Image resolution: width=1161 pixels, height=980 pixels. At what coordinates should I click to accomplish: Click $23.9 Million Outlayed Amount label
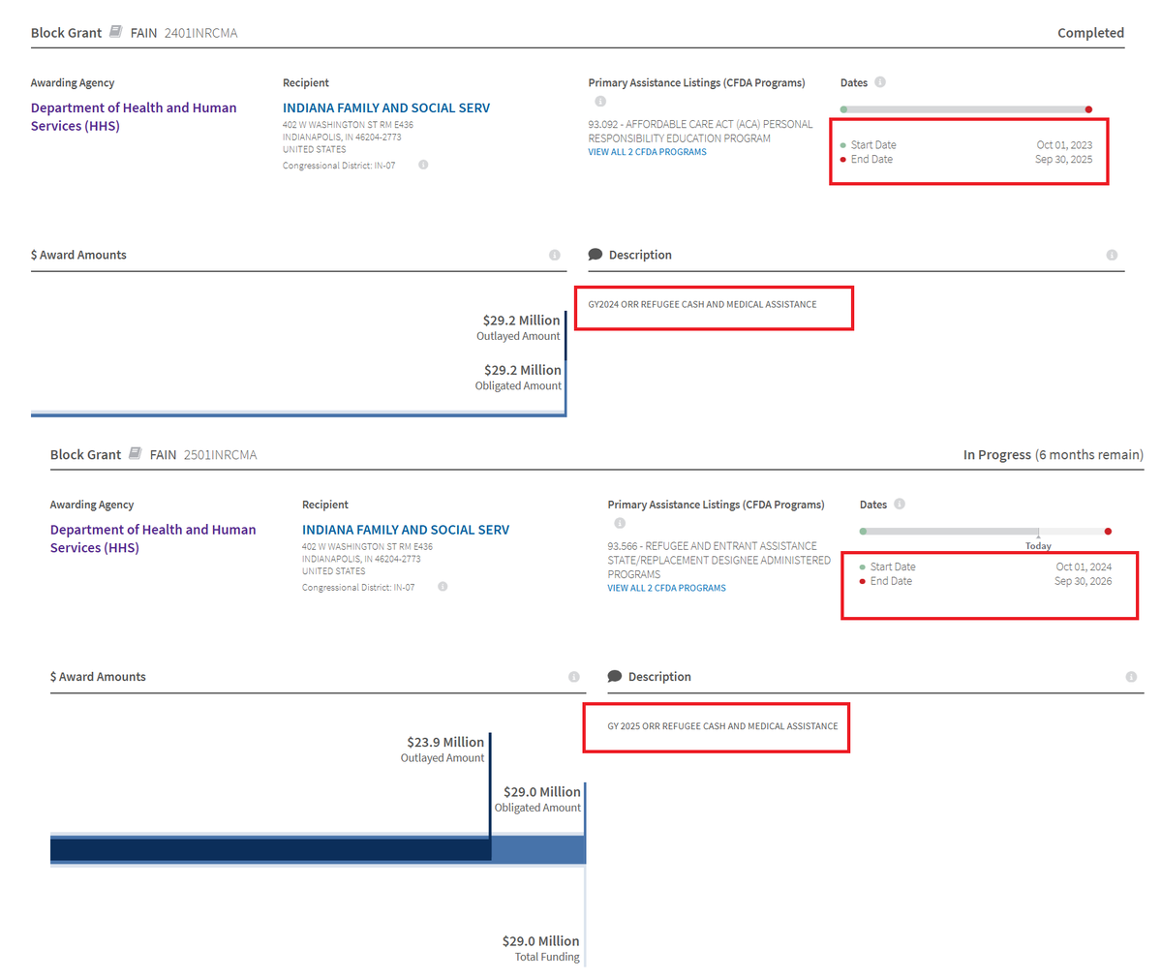tap(443, 749)
